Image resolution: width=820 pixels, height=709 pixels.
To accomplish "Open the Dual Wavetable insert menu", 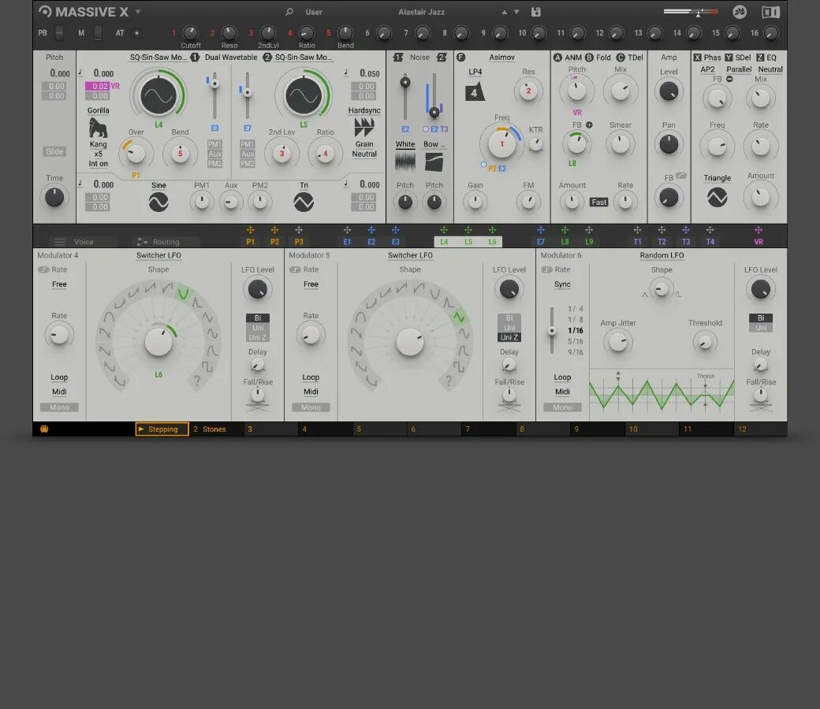I will click(231, 58).
